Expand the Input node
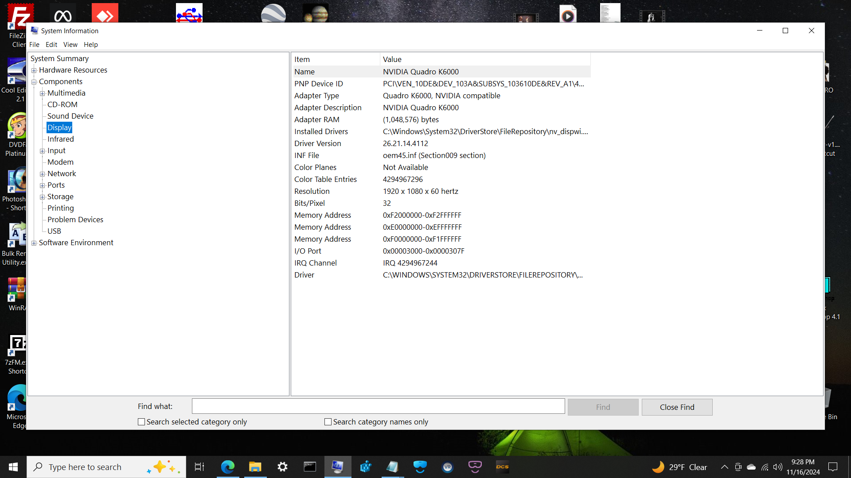The image size is (851, 478). pos(42,151)
